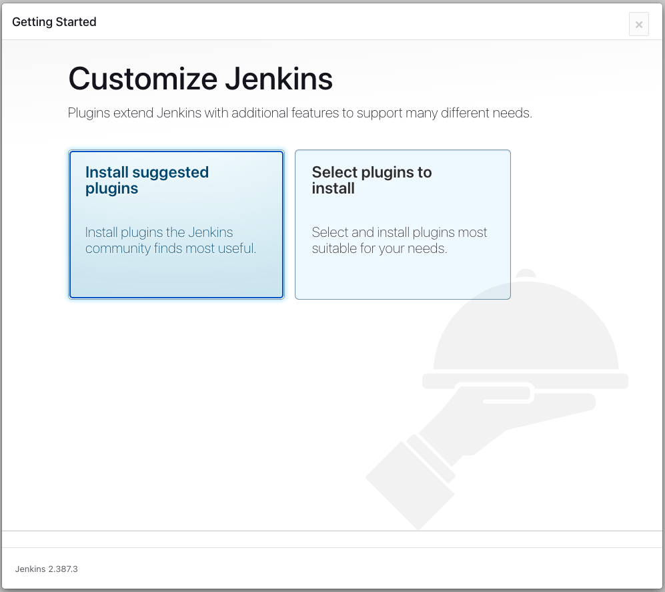This screenshot has height=592, width=665.
Task: Click the Getting Started title text
Action: pos(54,22)
